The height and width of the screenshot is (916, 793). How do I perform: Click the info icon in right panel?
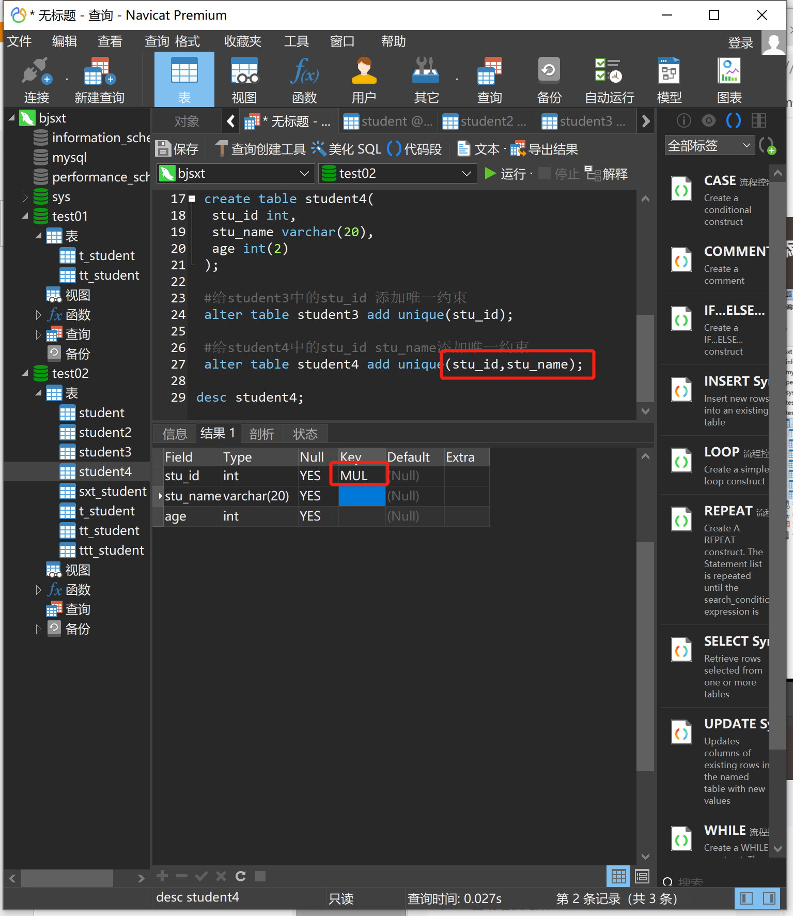pyautogui.click(x=683, y=120)
